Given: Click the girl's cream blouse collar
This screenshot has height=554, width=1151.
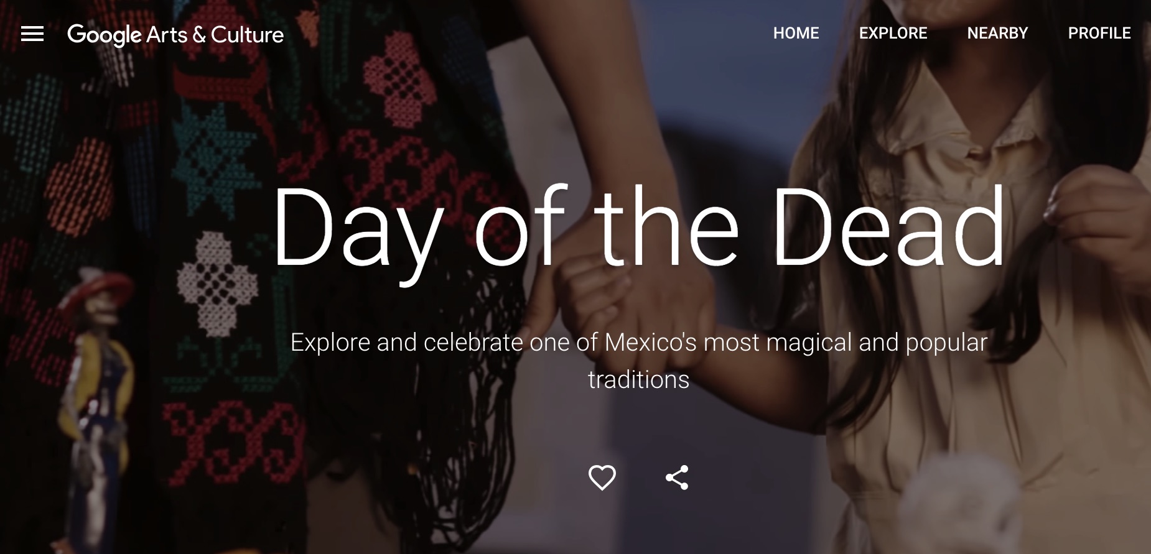Looking at the screenshot, I should [971, 124].
